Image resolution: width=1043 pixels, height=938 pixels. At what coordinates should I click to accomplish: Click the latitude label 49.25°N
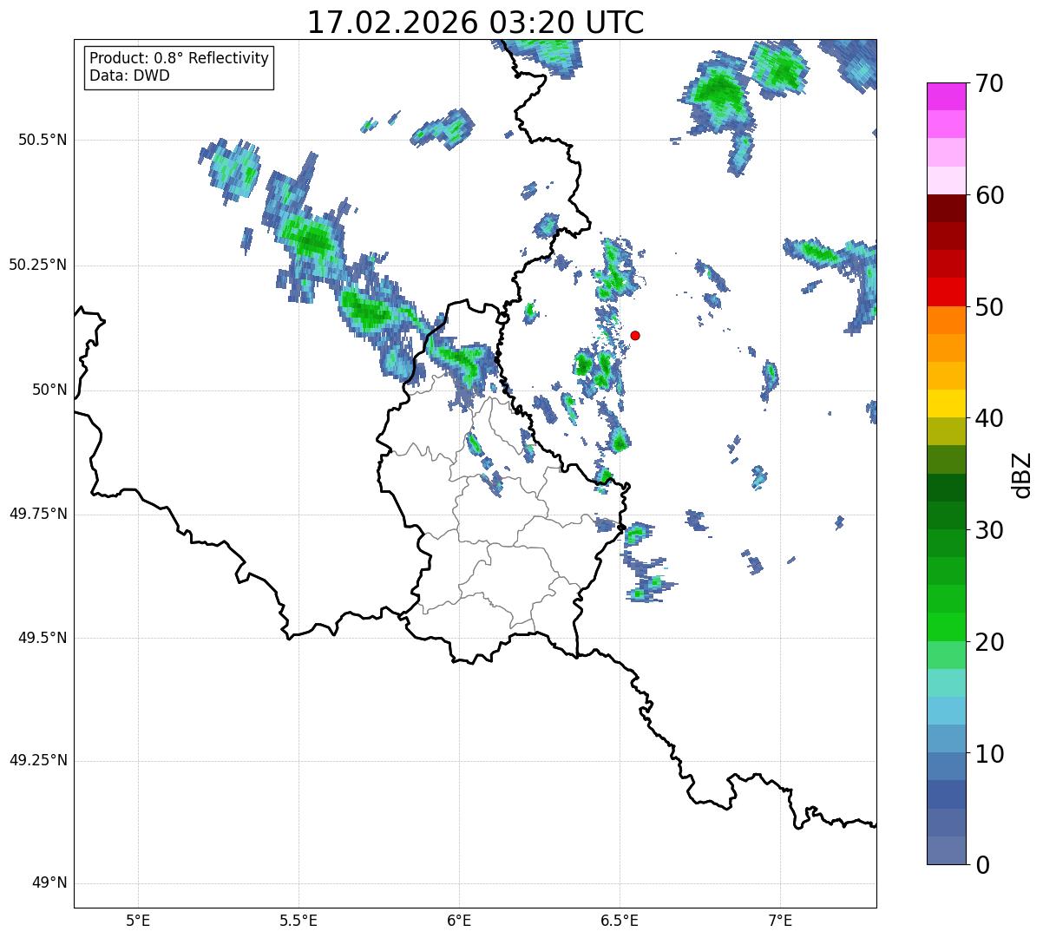(x=37, y=761)
